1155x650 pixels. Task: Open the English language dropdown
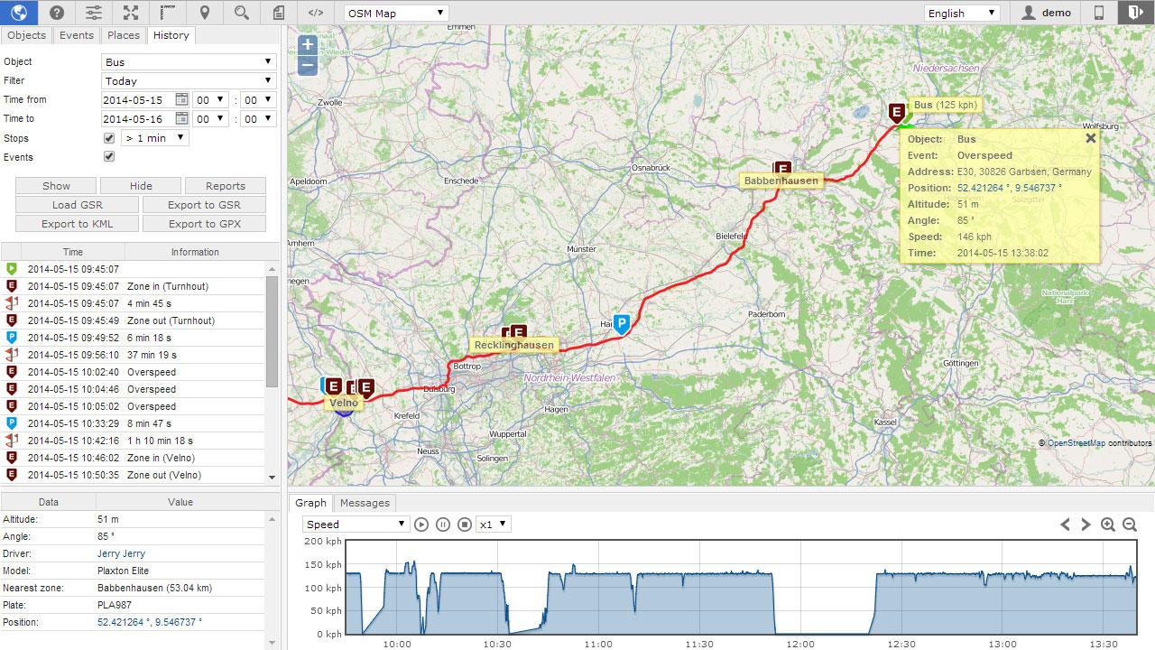962,13
